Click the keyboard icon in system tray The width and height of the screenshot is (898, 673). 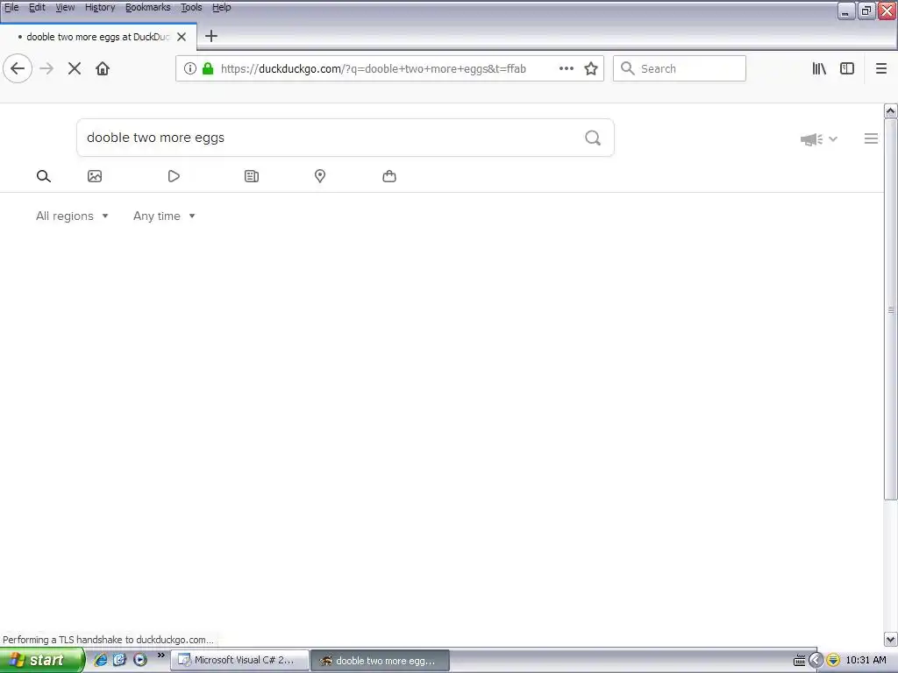[x=800, y=661]
